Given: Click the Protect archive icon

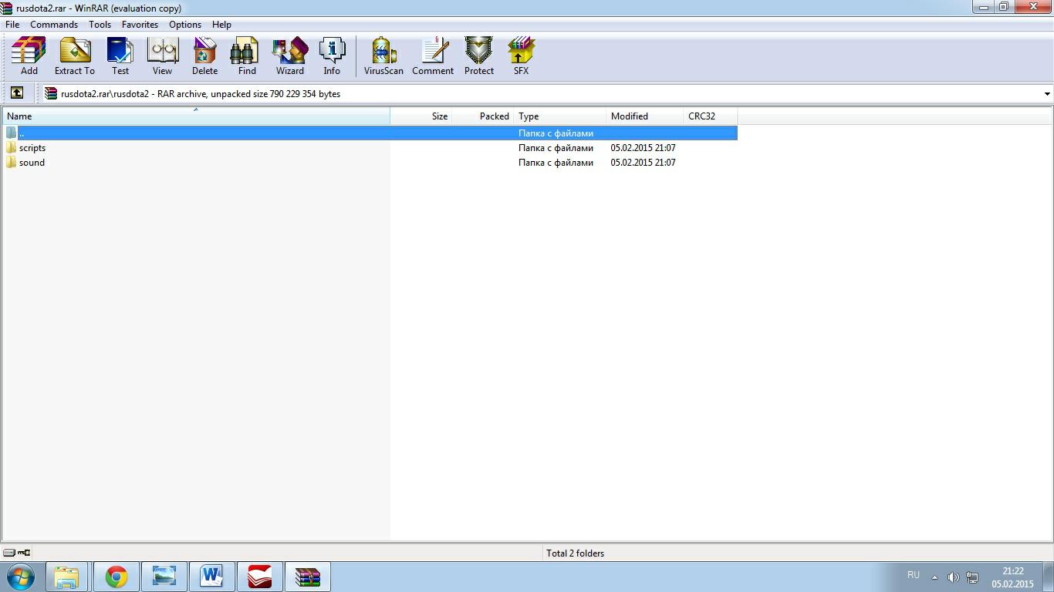Looking at the screenshot, I should pyautogui.click(x=478, y=56).
